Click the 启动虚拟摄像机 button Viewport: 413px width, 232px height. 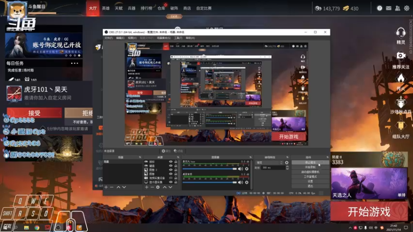[310, 172]
